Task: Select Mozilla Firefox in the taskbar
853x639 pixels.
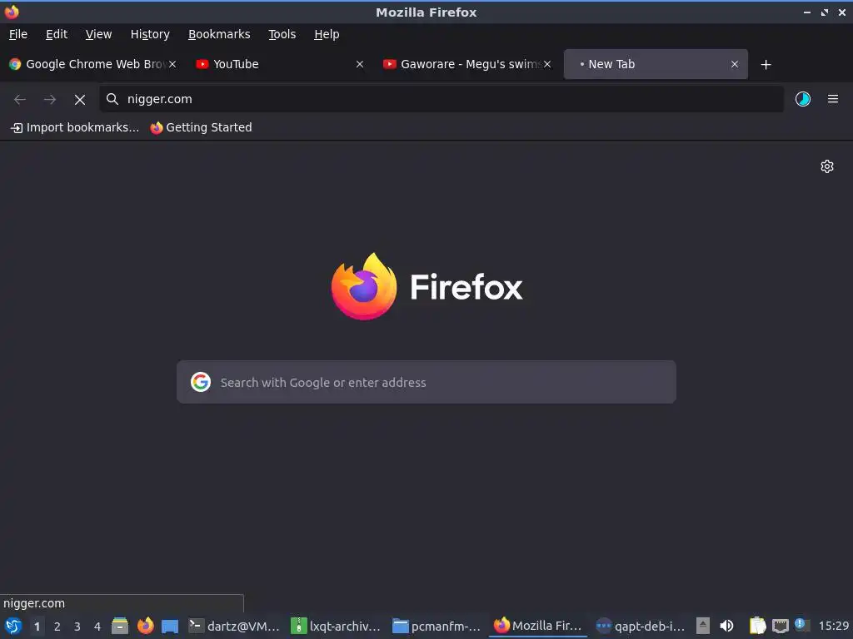Action: tap(538, 626)
